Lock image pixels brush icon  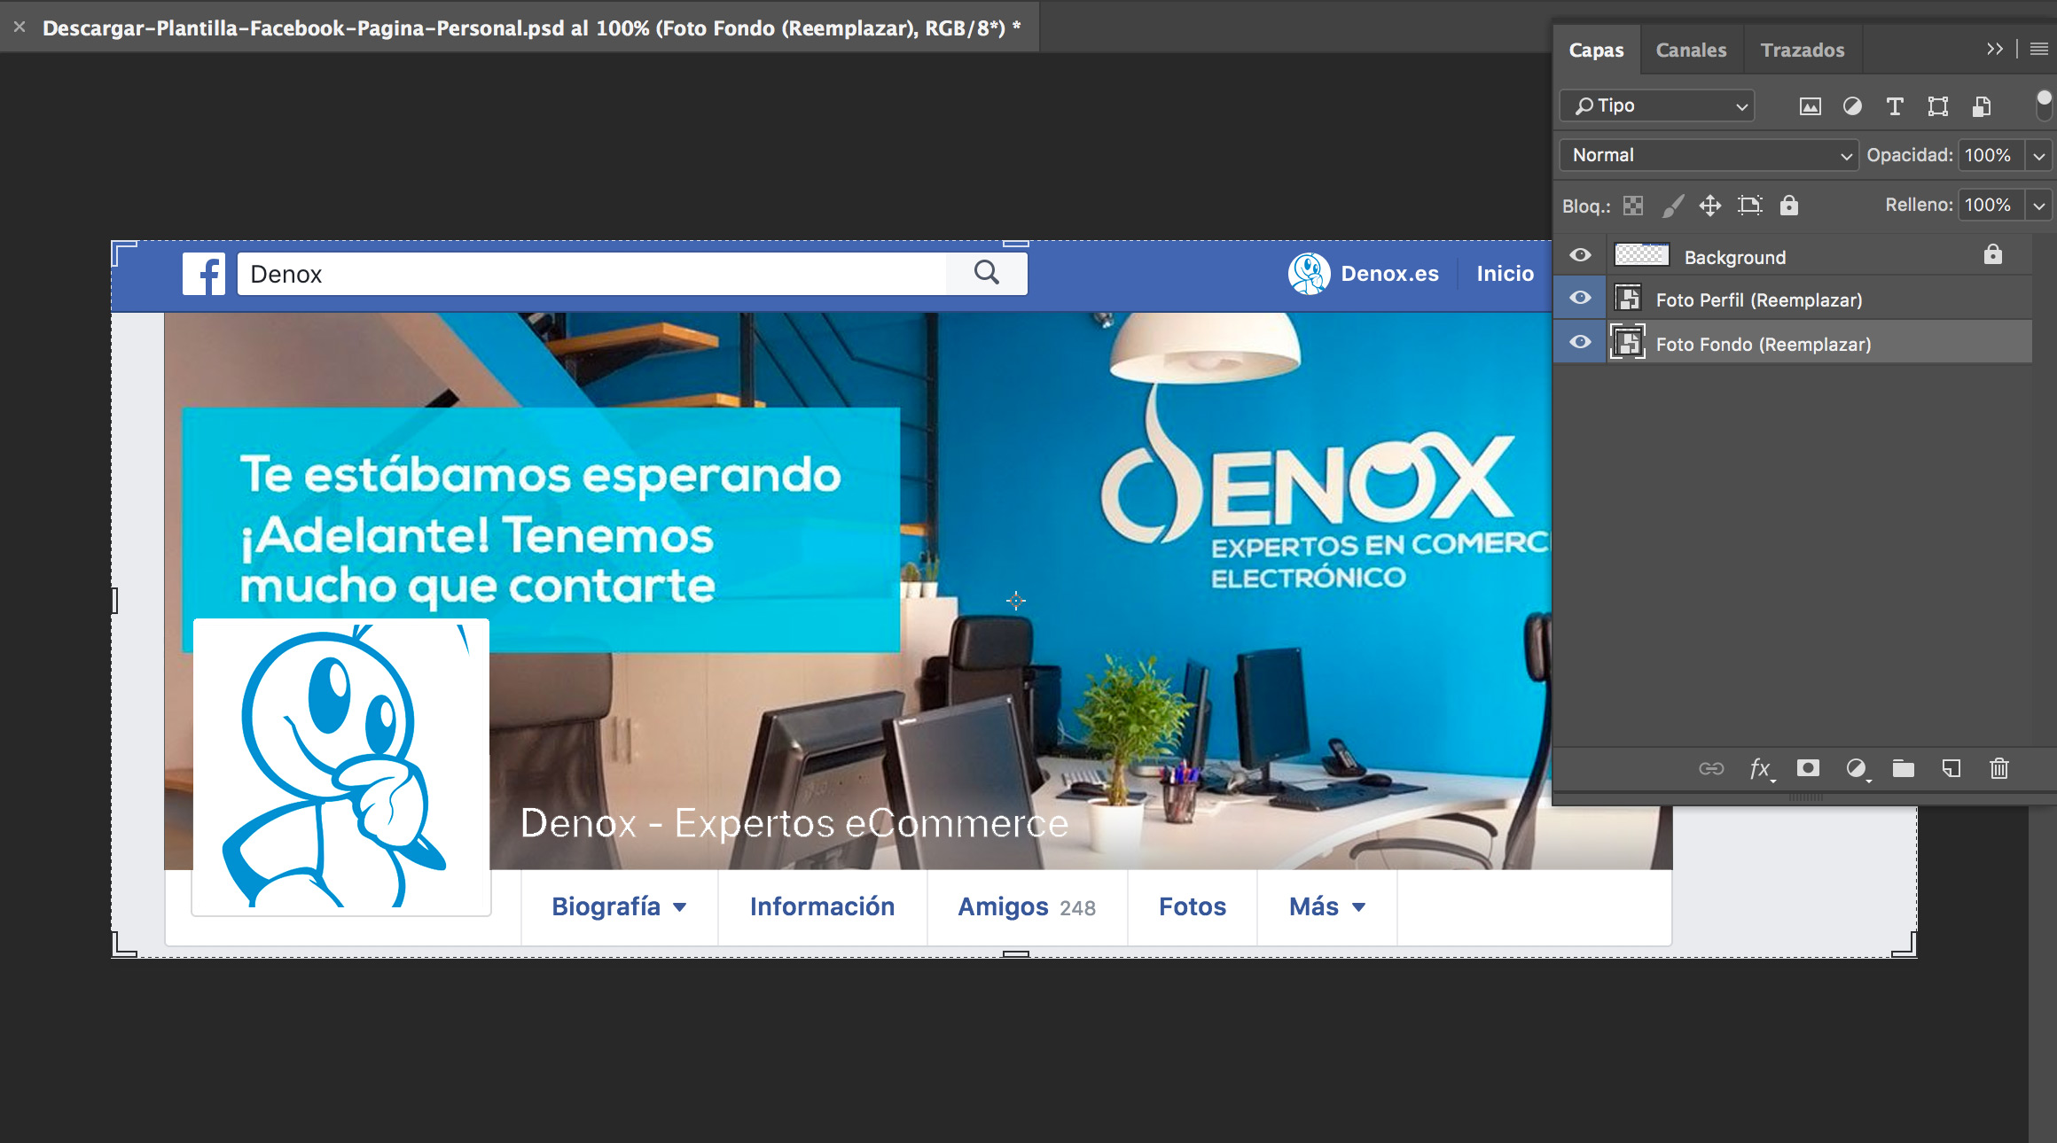pos(1672,206)
